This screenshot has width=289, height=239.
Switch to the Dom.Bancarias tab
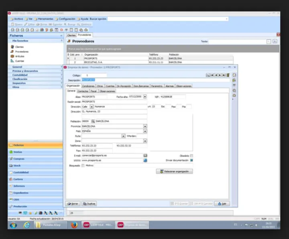click(x=141, y=86)
